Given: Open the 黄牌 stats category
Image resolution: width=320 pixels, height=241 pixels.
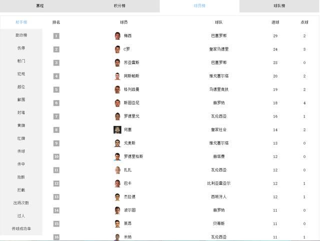Looking at the screenshot, I should point(21,125).
